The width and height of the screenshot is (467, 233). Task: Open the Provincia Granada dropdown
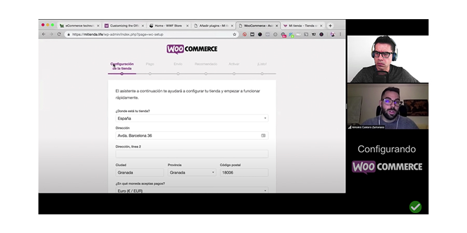(x=192, y=172)
